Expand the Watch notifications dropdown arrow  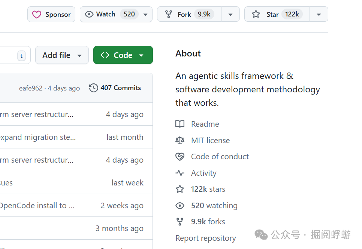click(145, 15)
